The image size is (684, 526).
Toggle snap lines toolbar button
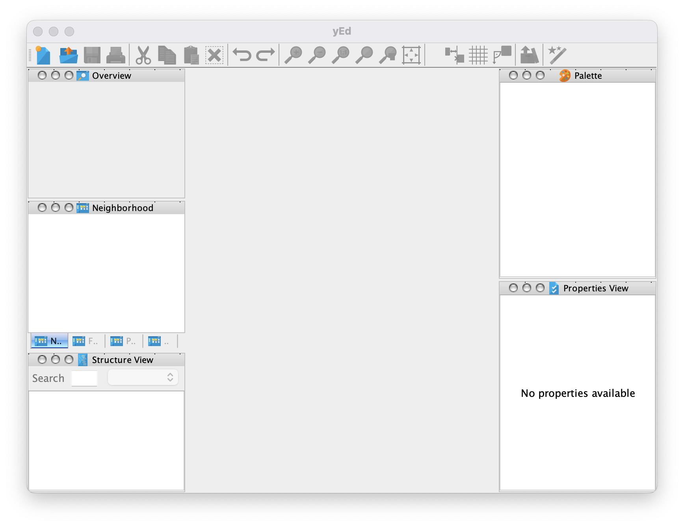click(x=454, y=55)
